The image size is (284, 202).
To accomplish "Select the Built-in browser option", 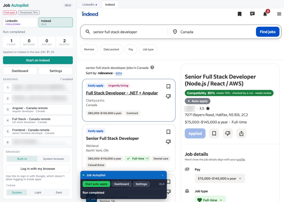I will [22, 159].
